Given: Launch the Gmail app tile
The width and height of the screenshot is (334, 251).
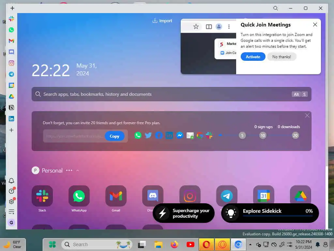Looking at the screenshot, I should pos(116,196).
